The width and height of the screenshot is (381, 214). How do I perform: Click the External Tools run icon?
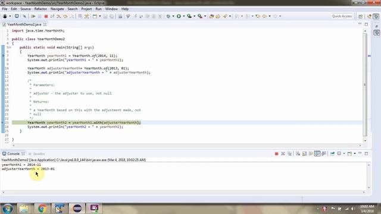pos(200,16)
